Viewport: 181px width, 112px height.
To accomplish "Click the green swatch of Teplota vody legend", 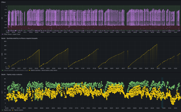I will click(2, 110).
